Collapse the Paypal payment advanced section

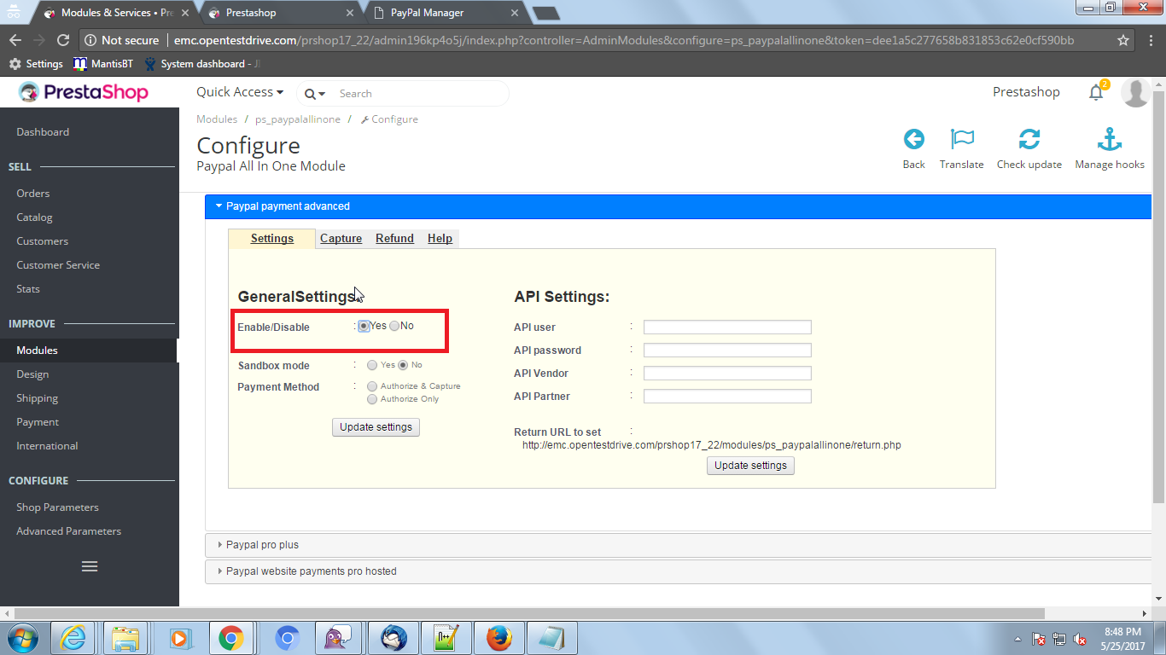tap(679, 206)
